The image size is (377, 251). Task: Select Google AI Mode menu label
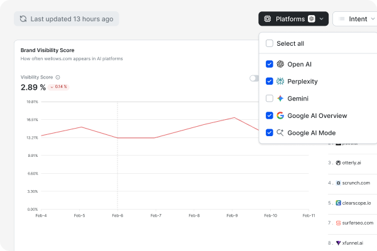[312, 133]
